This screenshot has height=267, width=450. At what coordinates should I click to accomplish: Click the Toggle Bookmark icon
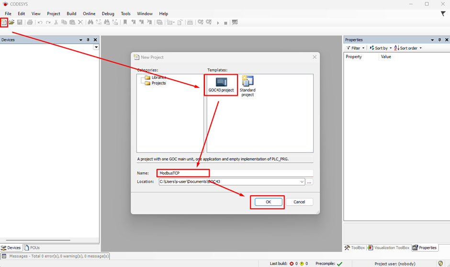[125, 22]
